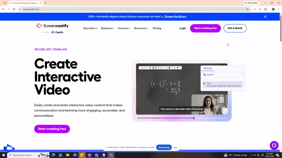The height and width of the screenshot is (158, 282).
Task: Open a new browser tab
Action: (45, 3)
